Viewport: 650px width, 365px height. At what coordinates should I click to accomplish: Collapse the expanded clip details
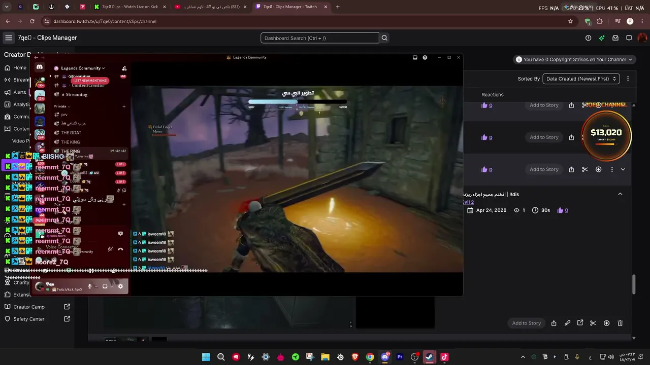(620, 194)
